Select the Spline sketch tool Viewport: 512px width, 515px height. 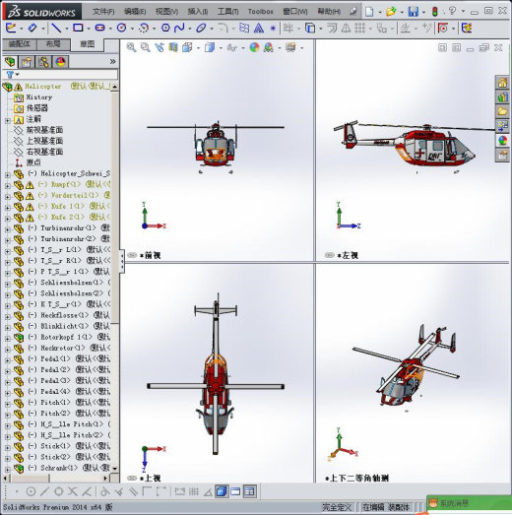[179, 28]
